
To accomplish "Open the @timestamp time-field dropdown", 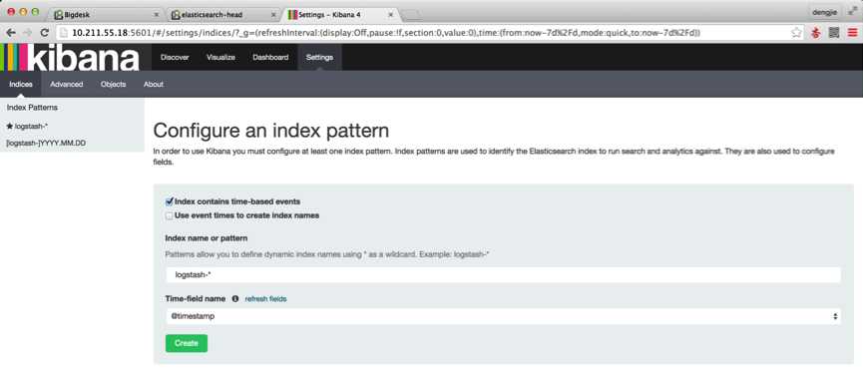I will pos(503,316).
